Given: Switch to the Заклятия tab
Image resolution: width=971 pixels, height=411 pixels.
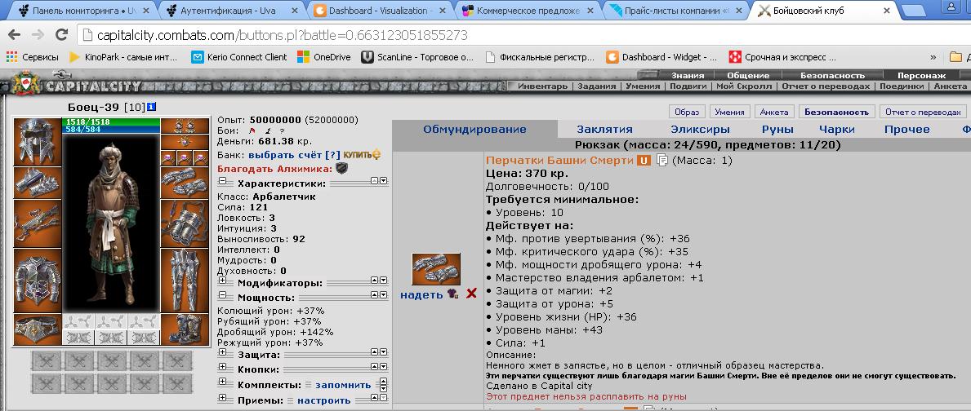Looking at the screenshot, I should pyautogui.click(x=604, y=129).
